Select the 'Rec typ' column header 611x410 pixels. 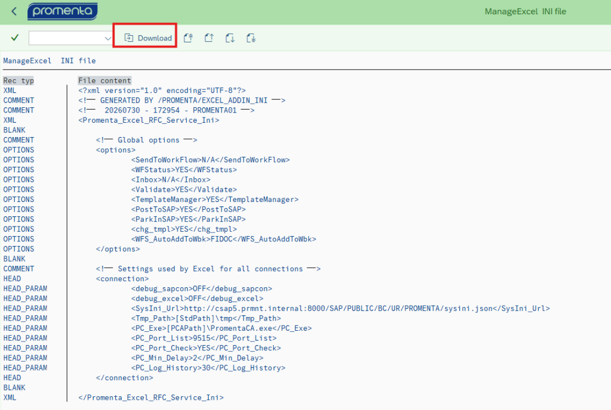click(18, 80)
